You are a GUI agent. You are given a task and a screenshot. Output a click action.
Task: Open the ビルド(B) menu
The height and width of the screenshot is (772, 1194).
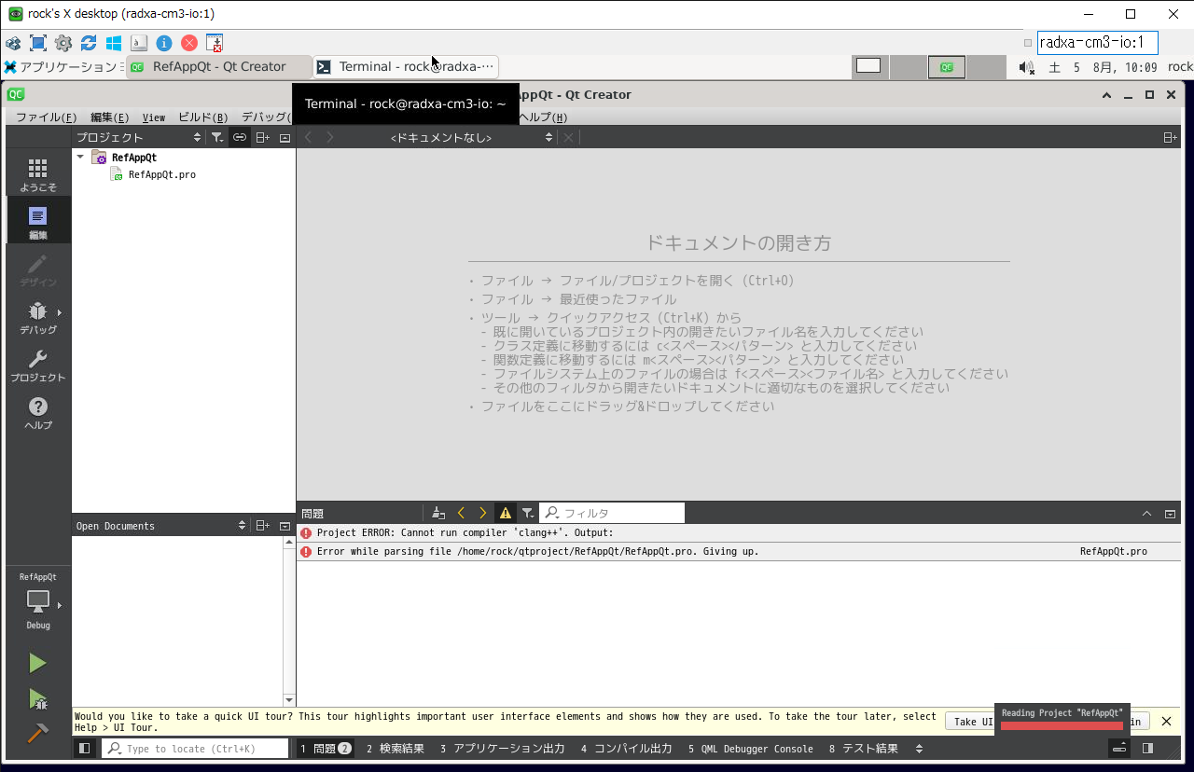[x=202, y=117]
